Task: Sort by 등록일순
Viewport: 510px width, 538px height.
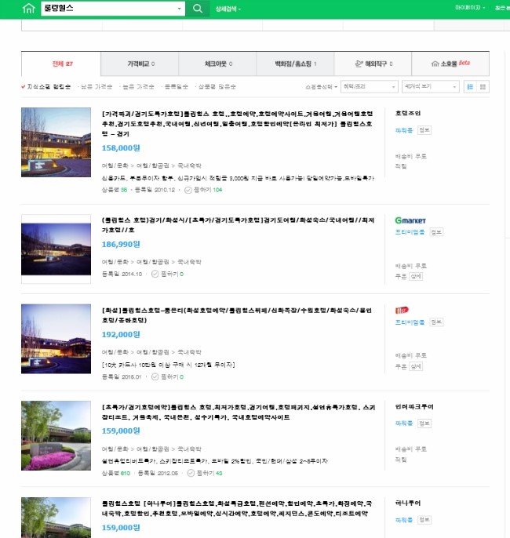Action: [x=175, y=87]
